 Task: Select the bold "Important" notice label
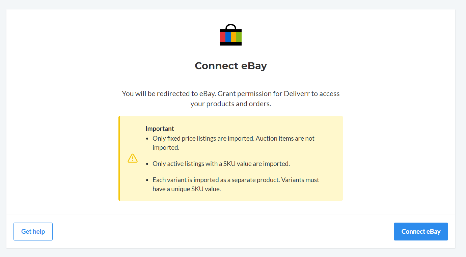pyautogui.click(x=160, y=128)
